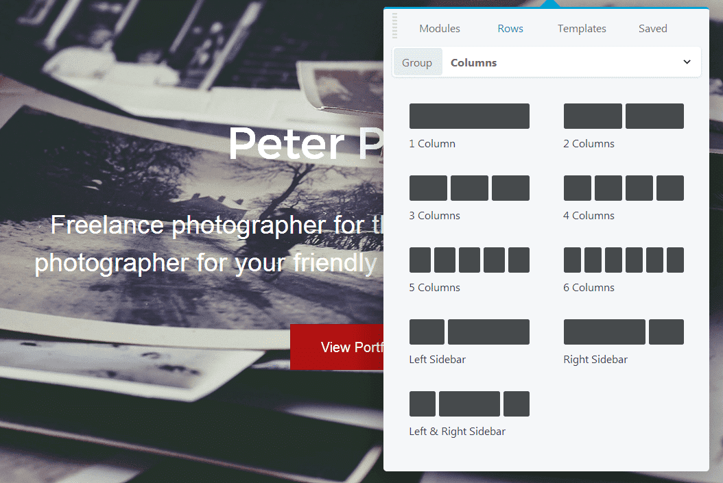Pick the 5 Columns layout icon
The width and height of the screenshot is (723, 483).
click(x=469, y=260)
